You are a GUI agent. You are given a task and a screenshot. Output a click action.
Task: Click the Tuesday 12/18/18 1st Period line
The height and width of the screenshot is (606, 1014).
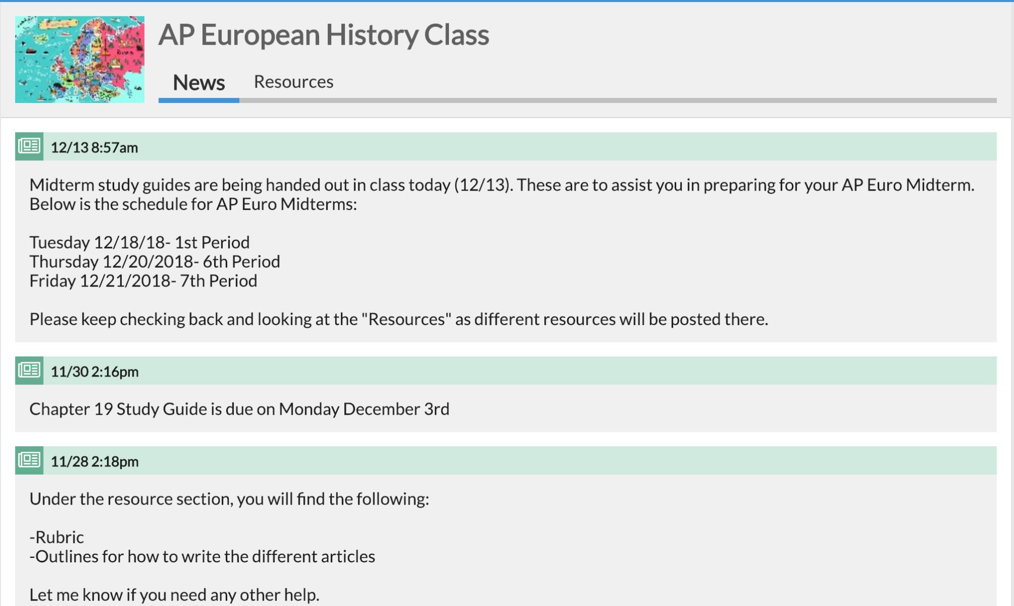139,242
